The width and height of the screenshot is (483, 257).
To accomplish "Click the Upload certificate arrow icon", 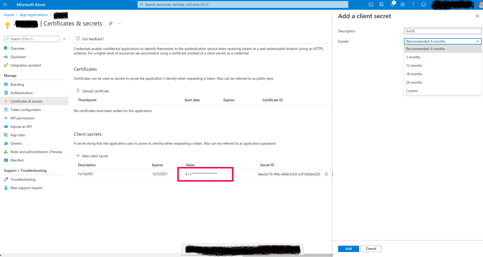I will coord(78,91).
